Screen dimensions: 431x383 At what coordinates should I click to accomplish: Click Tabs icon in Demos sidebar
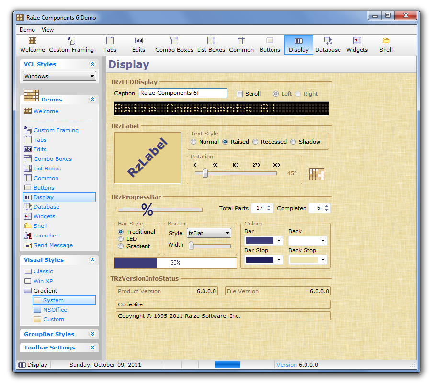(28, 140)
